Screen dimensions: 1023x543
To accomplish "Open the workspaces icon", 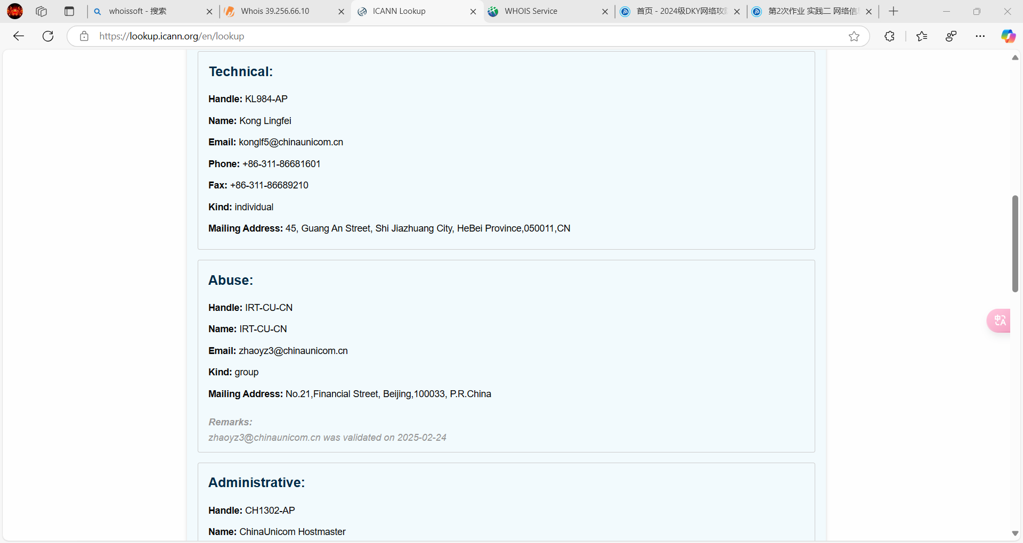I will click(x=41, y=11).
